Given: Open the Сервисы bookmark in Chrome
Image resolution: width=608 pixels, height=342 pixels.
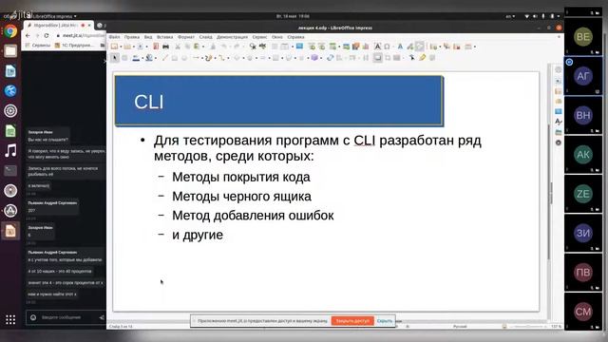Looking at the screenshot, I should click(38, 46).
